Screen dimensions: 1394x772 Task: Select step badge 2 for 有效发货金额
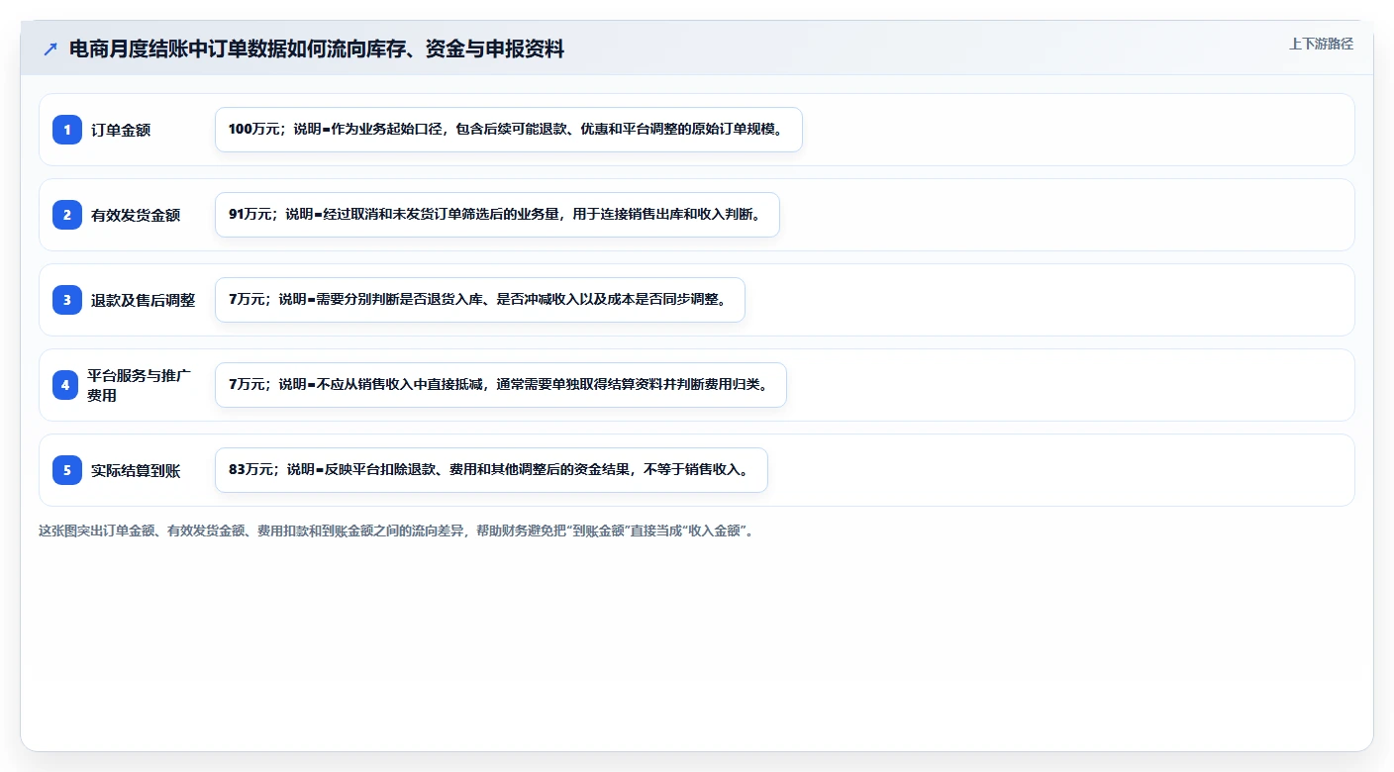(67, 215)
